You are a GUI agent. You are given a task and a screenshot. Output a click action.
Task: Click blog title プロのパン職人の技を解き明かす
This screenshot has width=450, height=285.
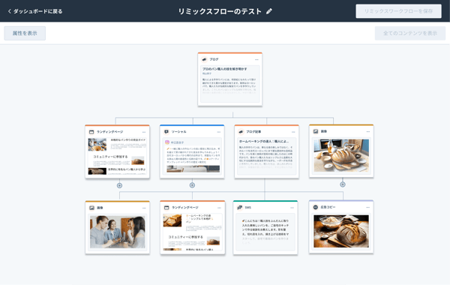tap(225, 69)
